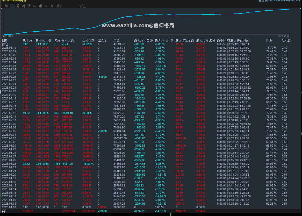This screenshot has height=216, width=302.
Task: Click the balance 111787.68 cell
Action: [120, 135]
